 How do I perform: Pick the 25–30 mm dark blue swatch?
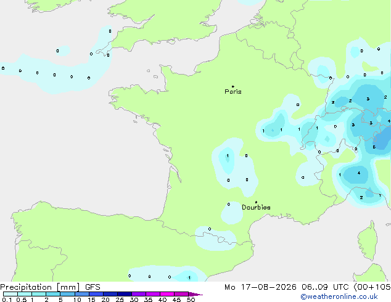click(125, 294)
